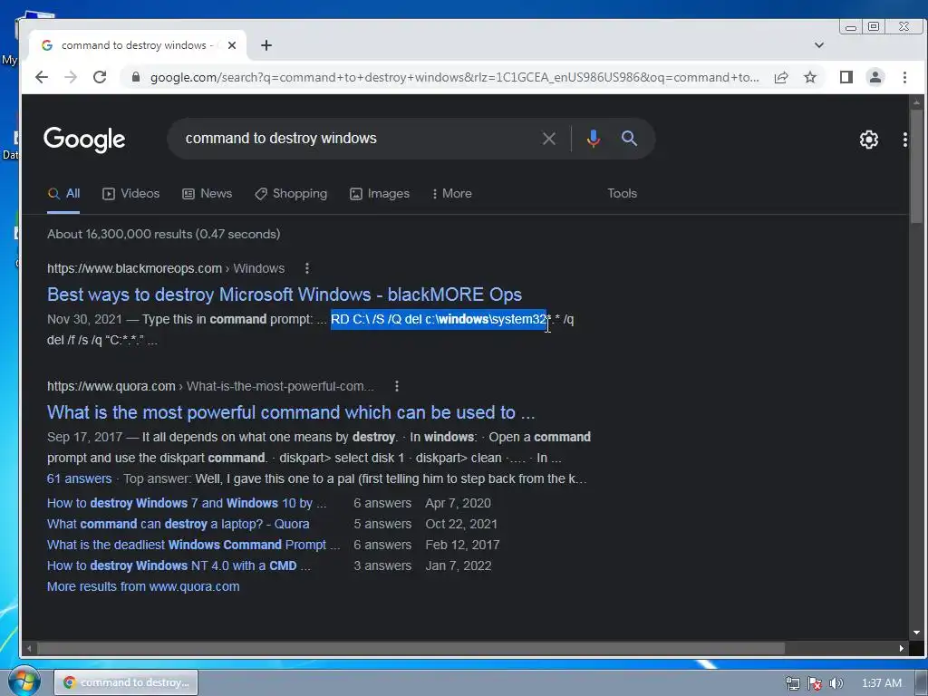The width and height of the screenshot is (928, 696).
Task: Click the 'Jan 7, 2022' date
Action: [x=458, y=565]
